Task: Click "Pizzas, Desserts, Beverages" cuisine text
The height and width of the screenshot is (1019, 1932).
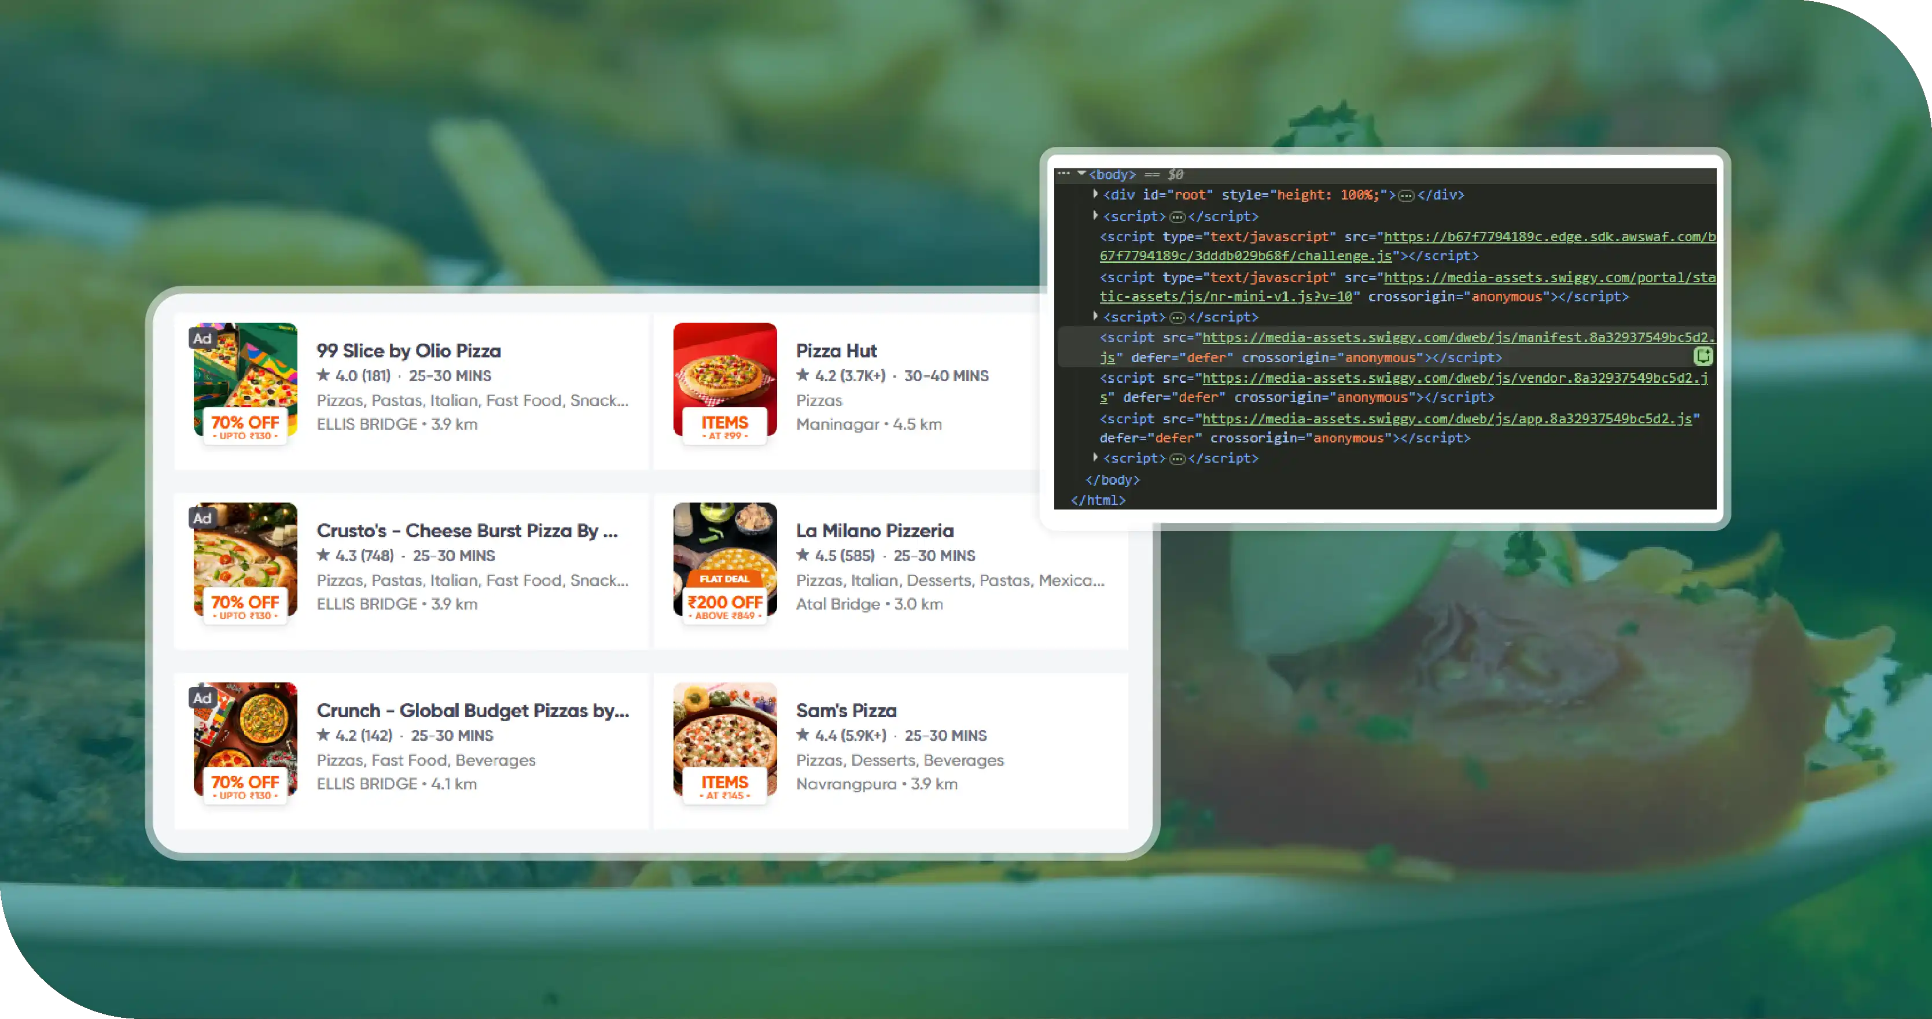Action: point(900,760)
